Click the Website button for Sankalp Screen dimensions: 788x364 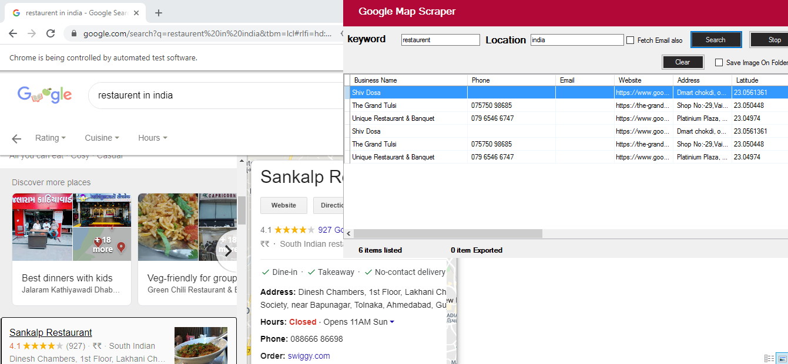click(284, 205)
